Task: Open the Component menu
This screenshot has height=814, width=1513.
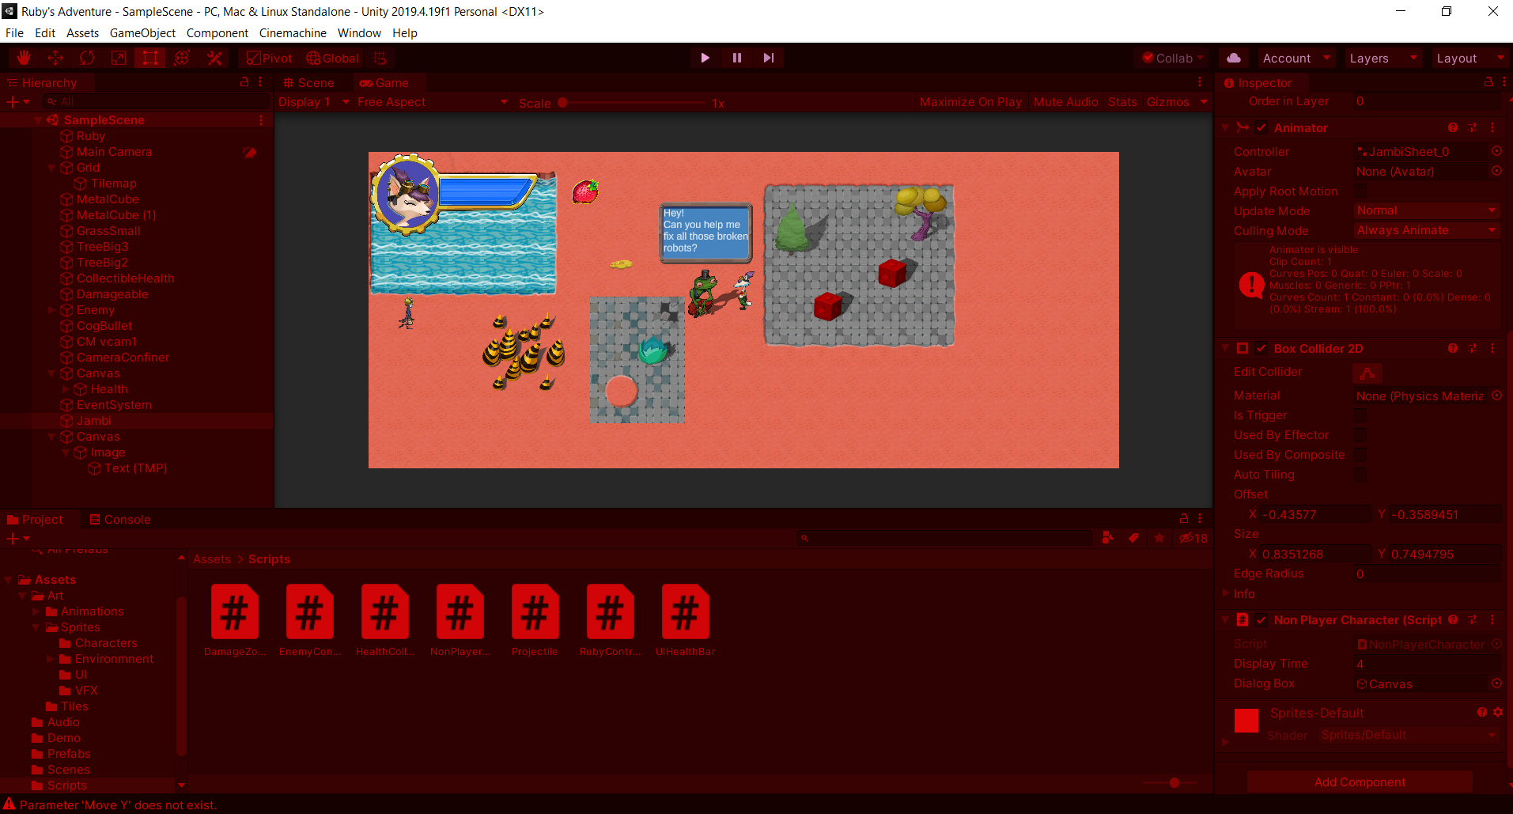Action: [217, 32]
